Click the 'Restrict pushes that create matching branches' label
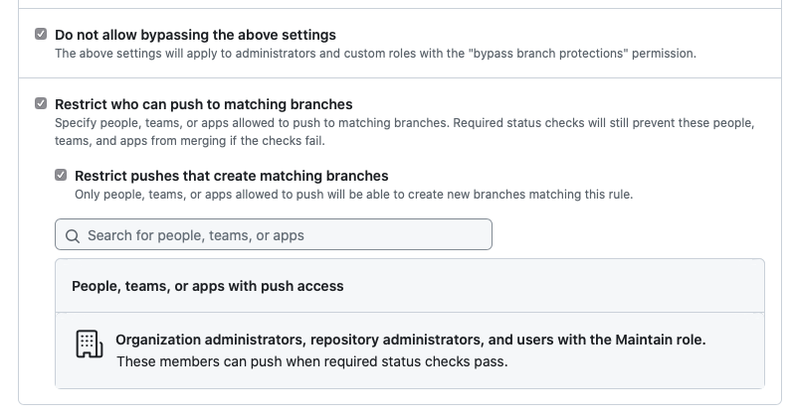This screenshot has height=417, width=792. (x=232, y=176)
